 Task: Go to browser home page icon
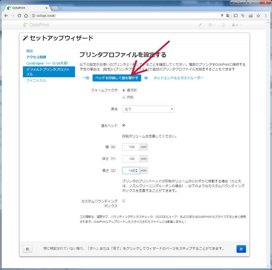[x=26, y=16]
